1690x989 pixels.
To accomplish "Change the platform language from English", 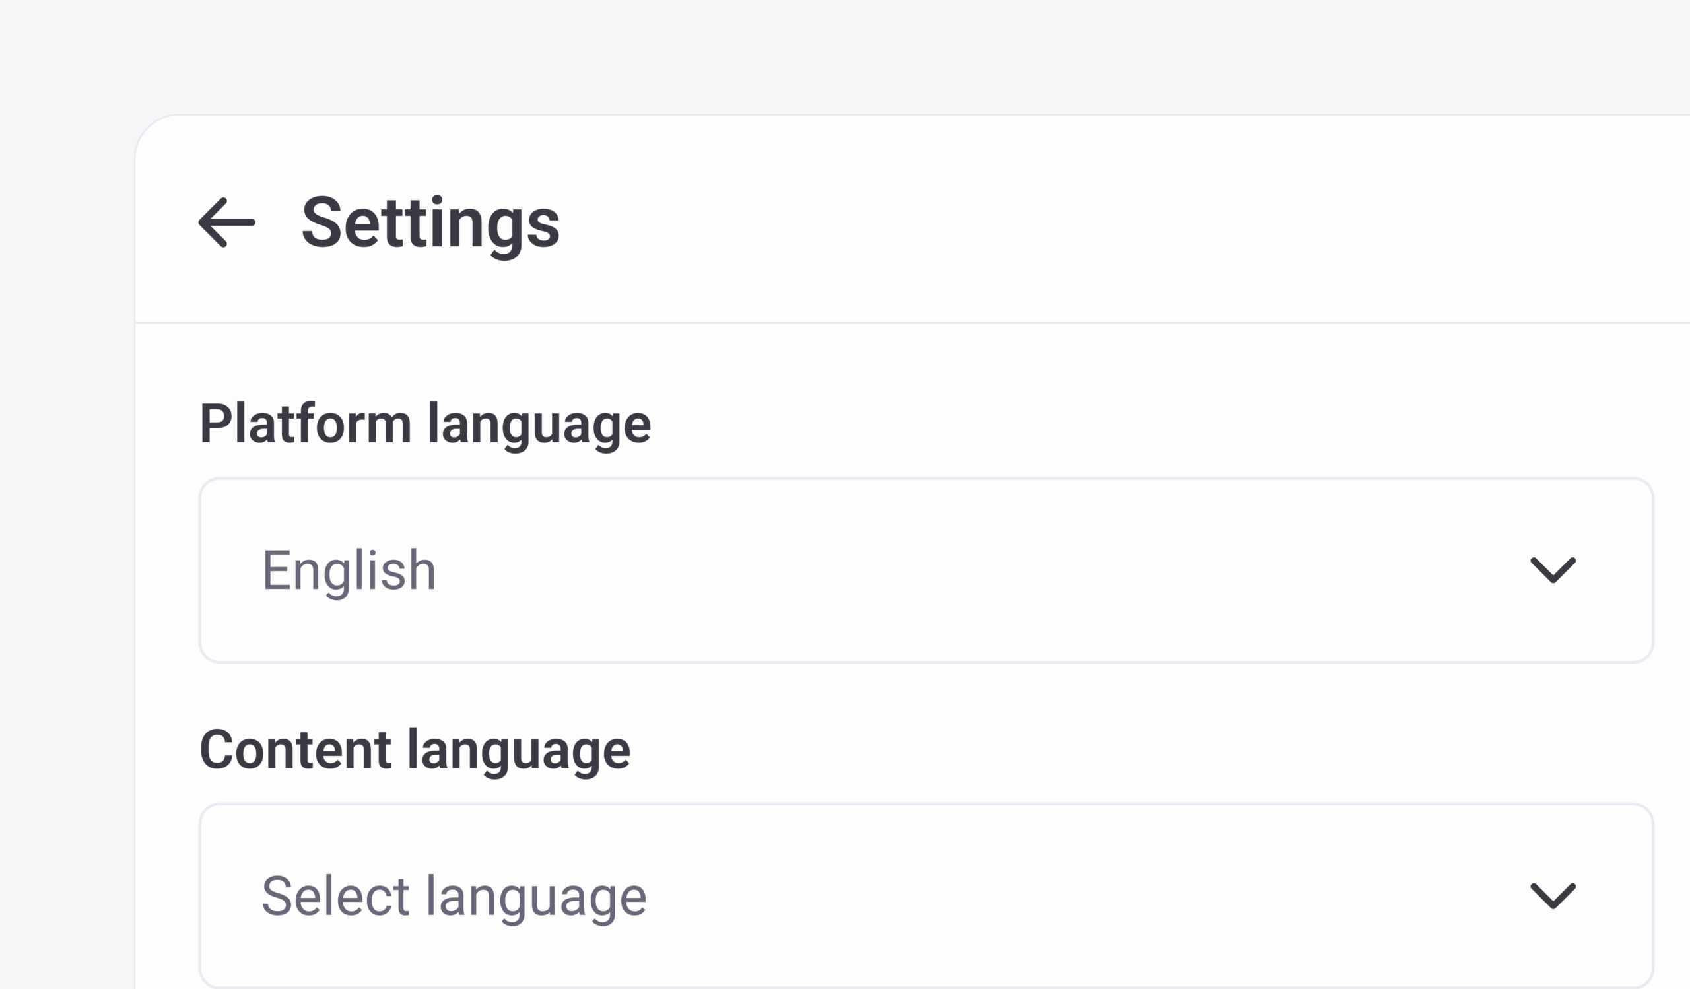I will click(x=926, y=570).
